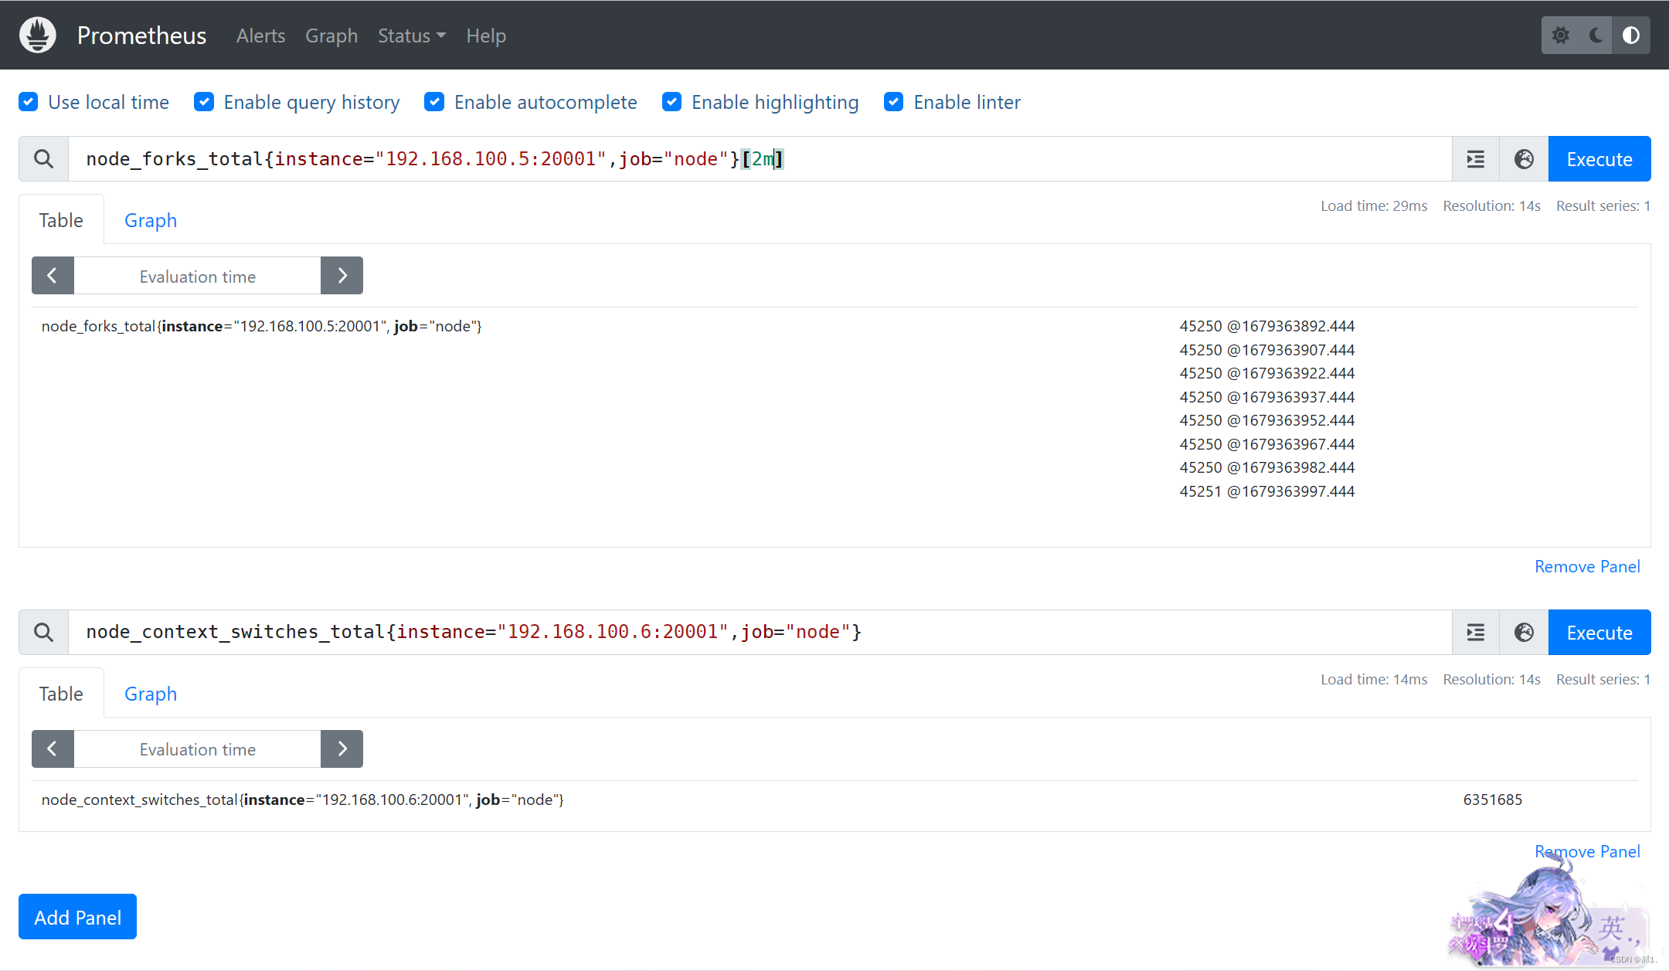
Task: Open metrics explorer for first query
Action: [1524, 159]
